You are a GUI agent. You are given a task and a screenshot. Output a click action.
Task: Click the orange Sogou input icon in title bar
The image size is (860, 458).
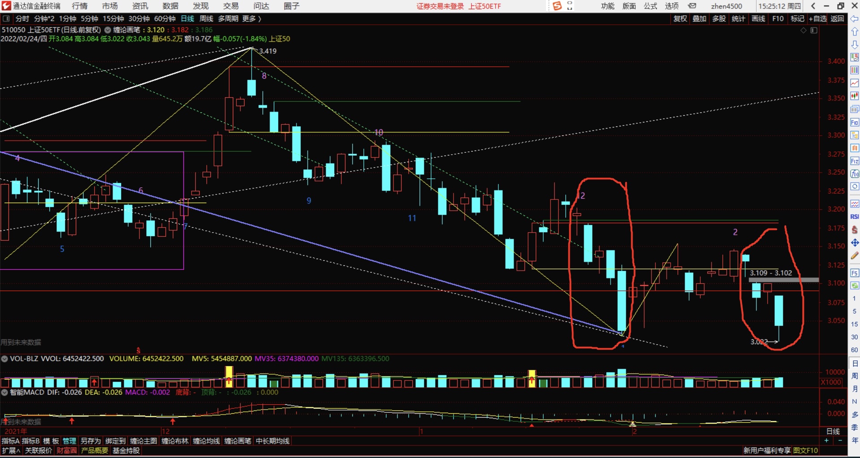tap(557, 6)
